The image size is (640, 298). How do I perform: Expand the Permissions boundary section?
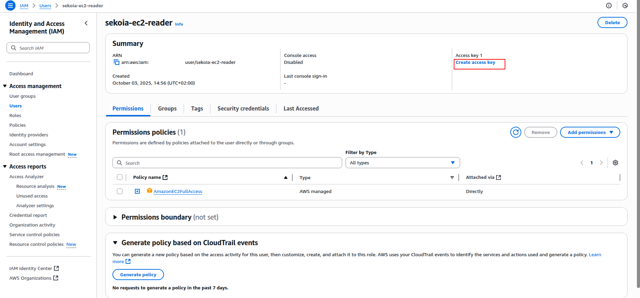[x=115, y=217]
